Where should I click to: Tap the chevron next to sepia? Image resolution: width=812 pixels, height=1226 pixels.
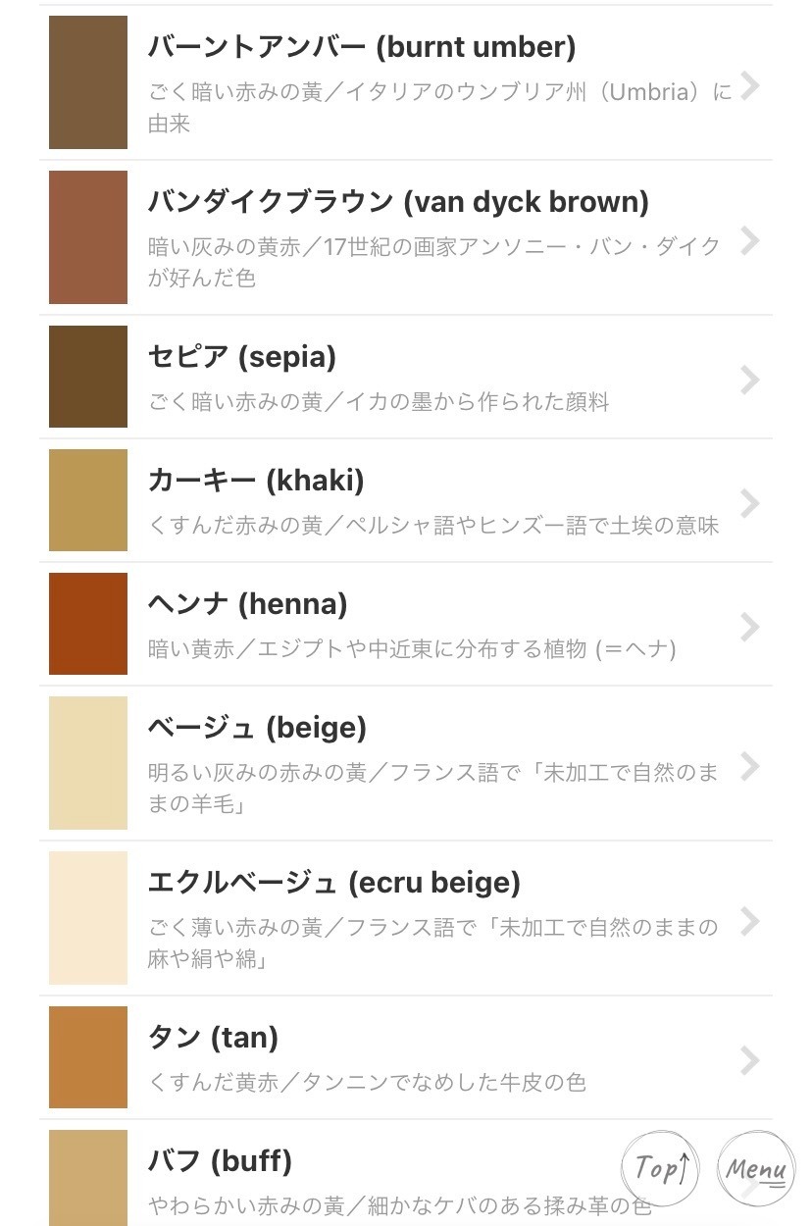click(x=750, y=381)
